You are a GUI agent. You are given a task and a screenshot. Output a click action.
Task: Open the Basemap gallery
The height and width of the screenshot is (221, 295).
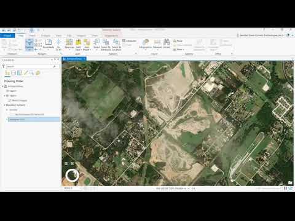[69, 45]
